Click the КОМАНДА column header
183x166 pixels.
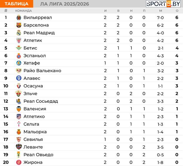point(23,11)
